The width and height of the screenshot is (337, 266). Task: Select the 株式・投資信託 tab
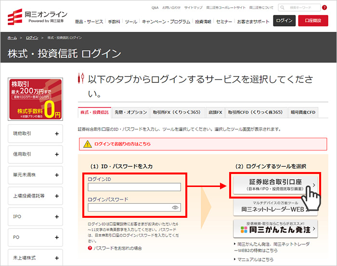(94, 112)
